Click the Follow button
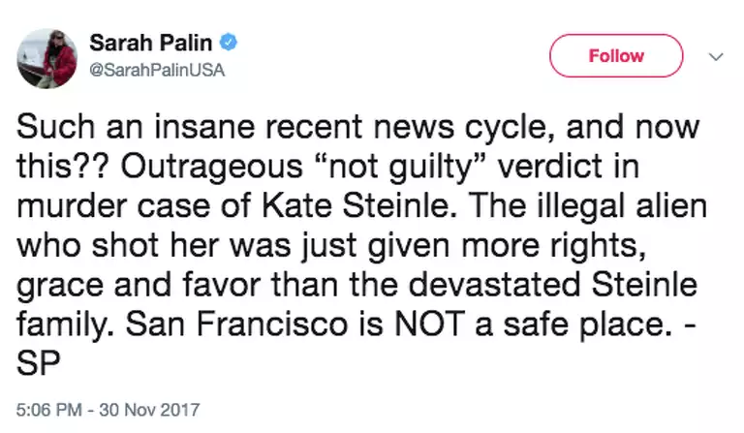744x433 pixels. tap(615, 55)
